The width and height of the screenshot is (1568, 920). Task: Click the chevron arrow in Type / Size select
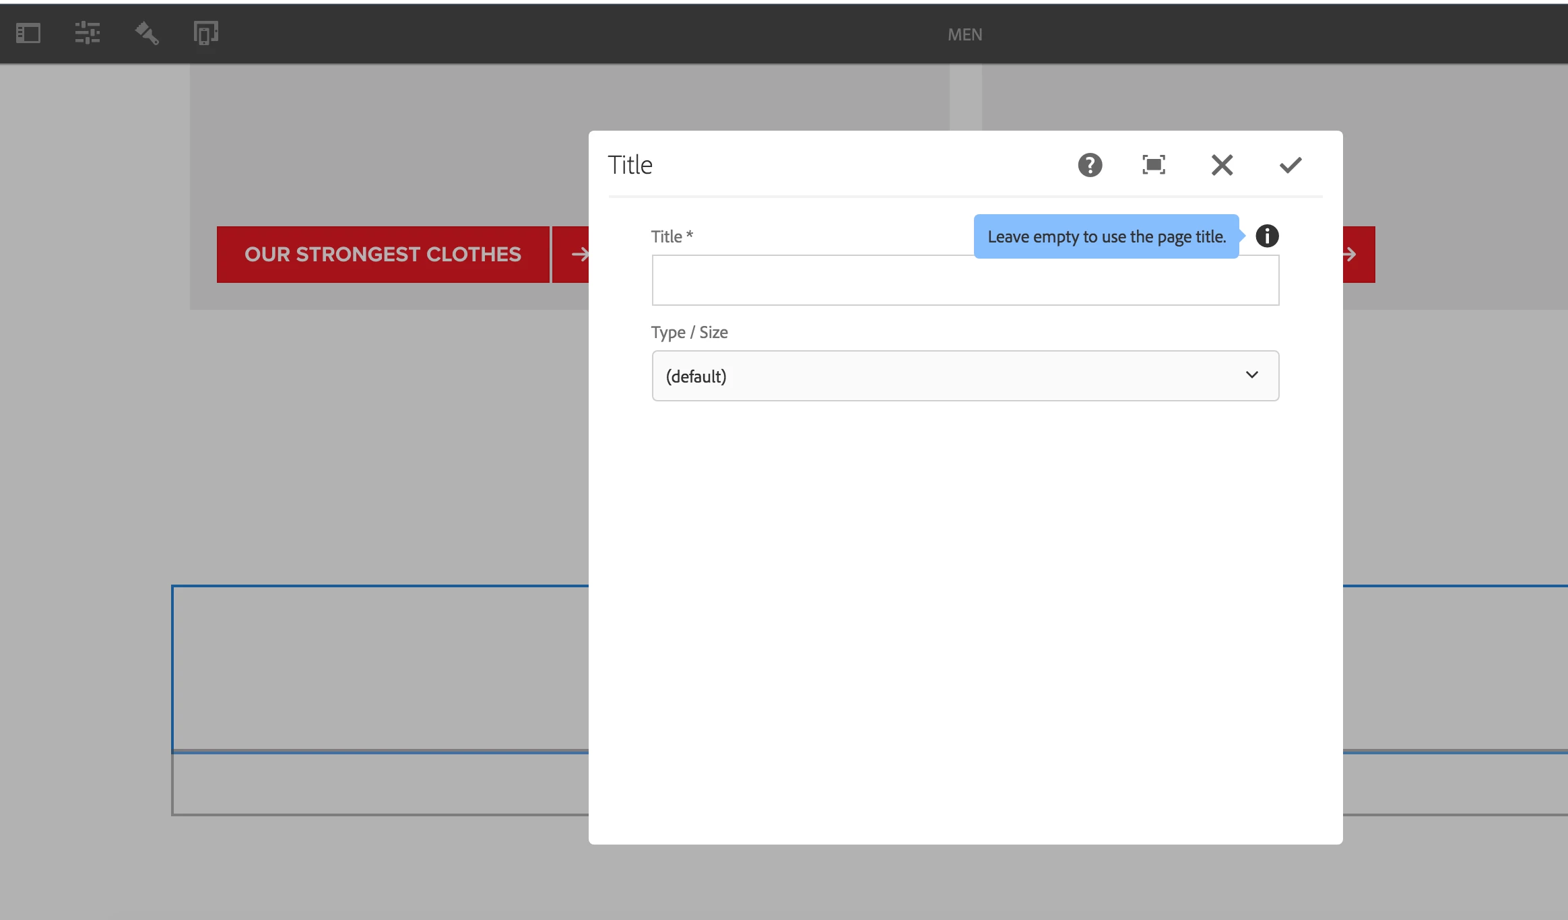pyautogui.click(x=1251, y=375)
